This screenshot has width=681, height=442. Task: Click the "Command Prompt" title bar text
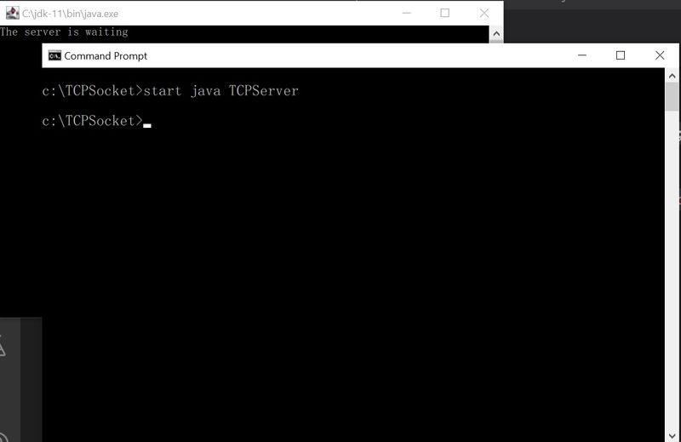click(x=106, y=56)
